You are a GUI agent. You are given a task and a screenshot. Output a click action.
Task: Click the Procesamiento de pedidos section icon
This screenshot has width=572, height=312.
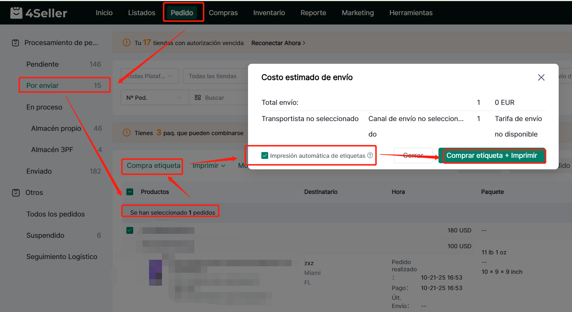click(x=15, y=43)
